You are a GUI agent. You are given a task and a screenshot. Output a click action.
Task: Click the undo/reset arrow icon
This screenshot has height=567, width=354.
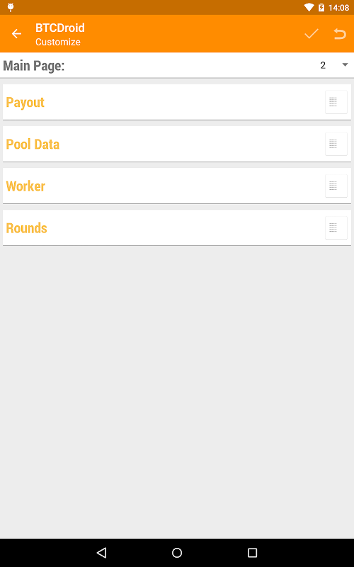[x=340, y=33]
